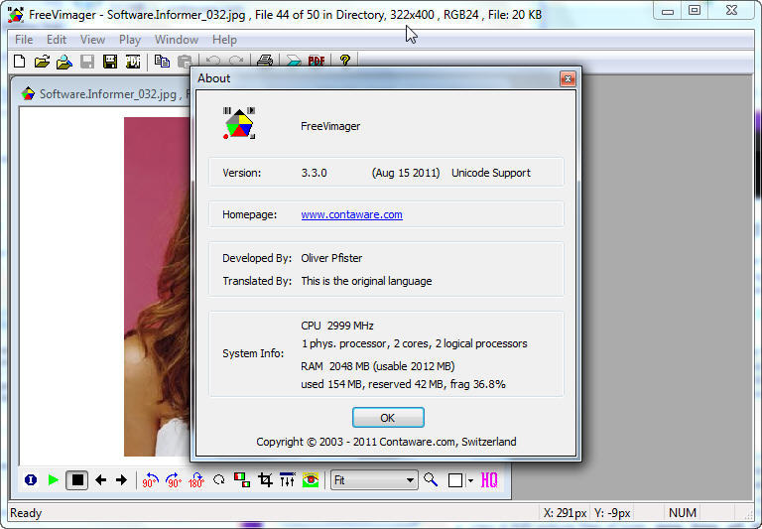
Task: Open the Edit menu
Action: click(57, 40)
